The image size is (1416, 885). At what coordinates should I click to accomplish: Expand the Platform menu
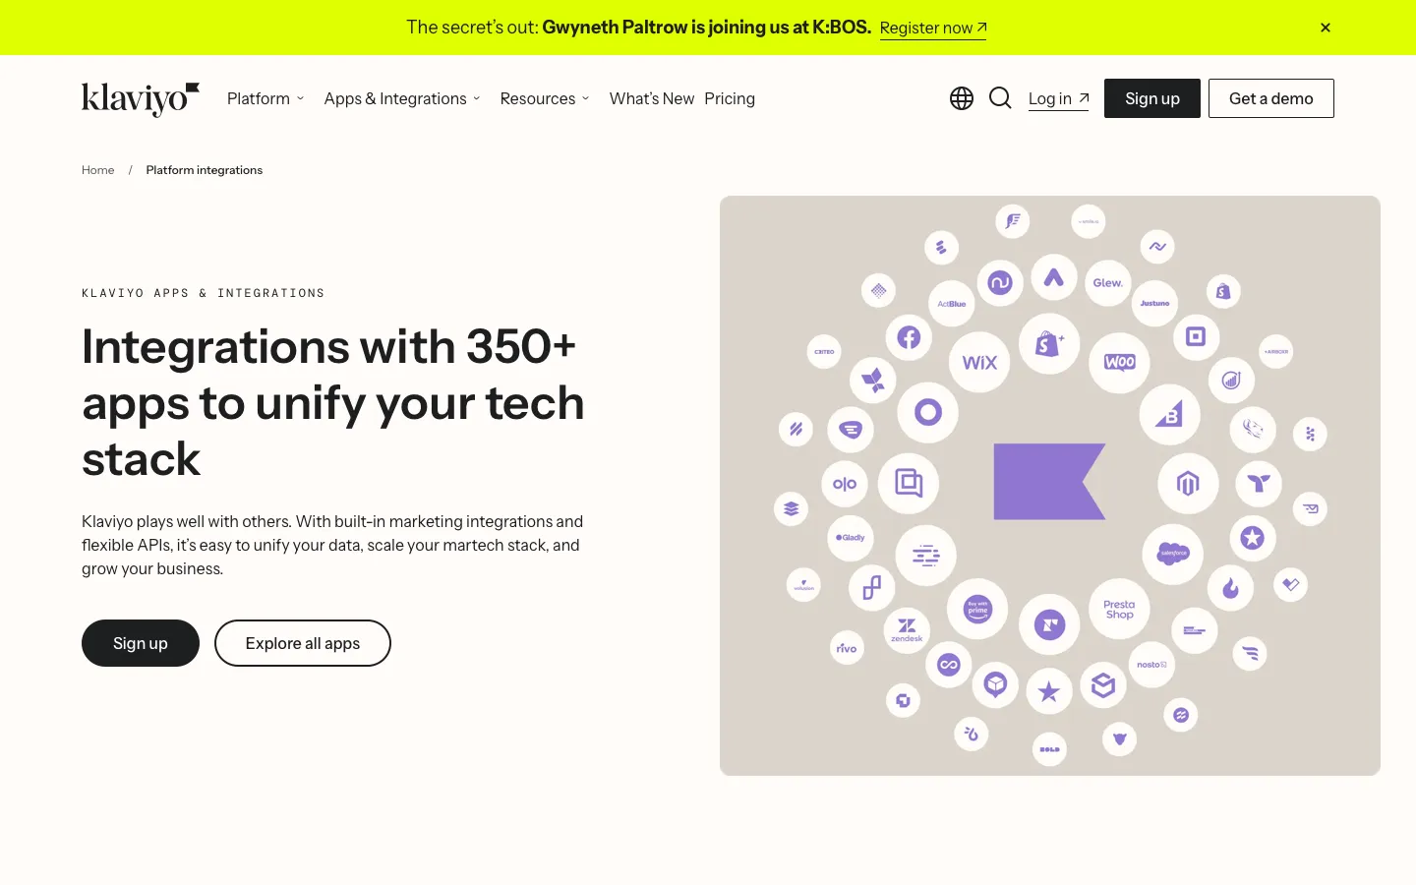point(265,98)
